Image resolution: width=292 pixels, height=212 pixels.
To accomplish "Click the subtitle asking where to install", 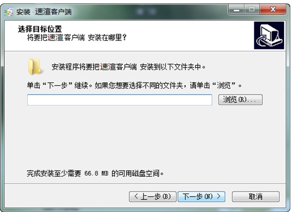I will [77, 38].
